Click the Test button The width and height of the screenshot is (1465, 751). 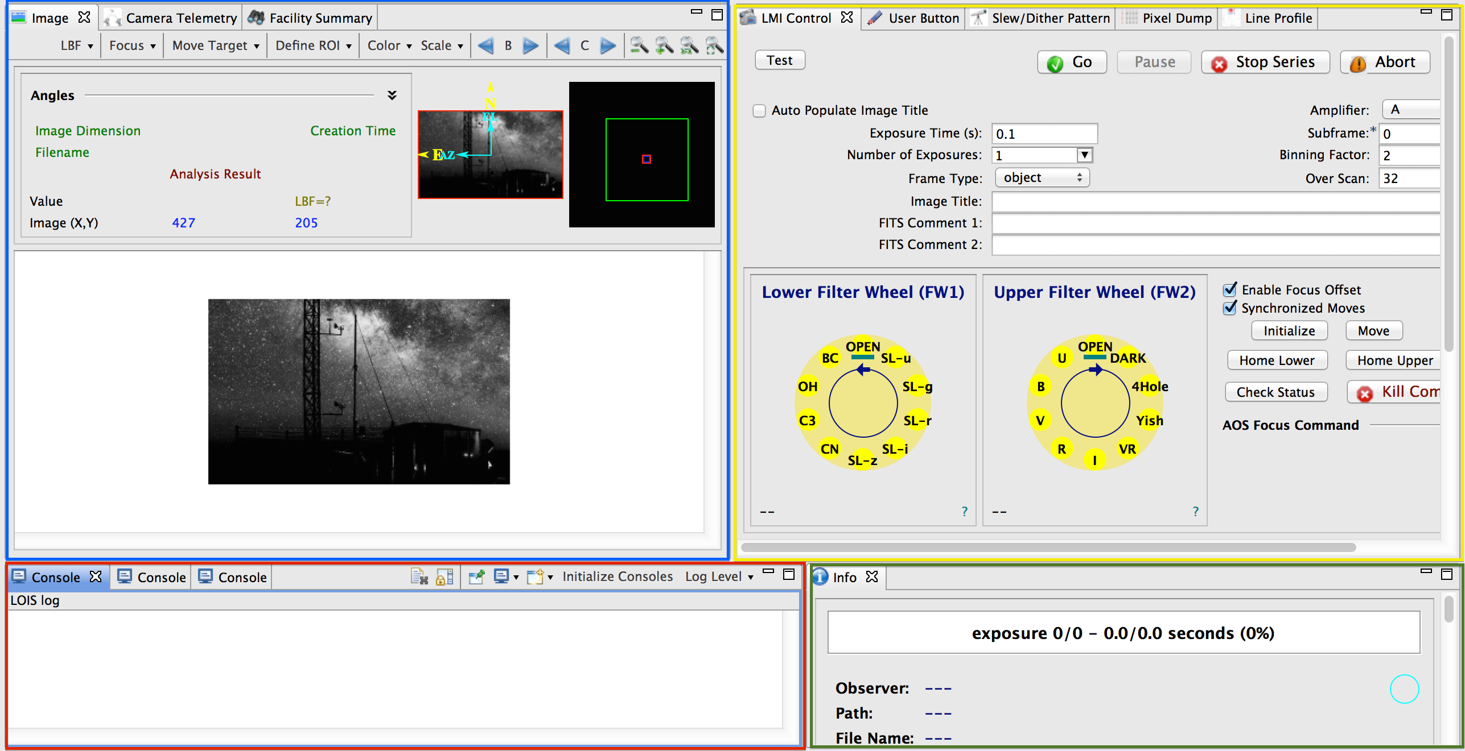click(780, 60)
